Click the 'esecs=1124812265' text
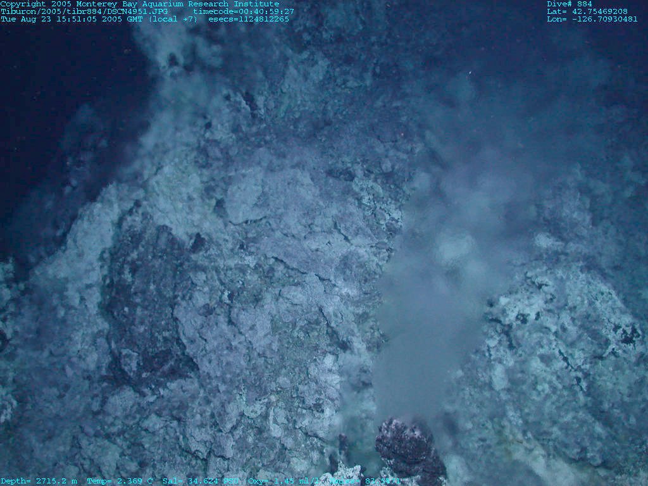This screenshot has width=648, height=486. click(x=249, y=19)
